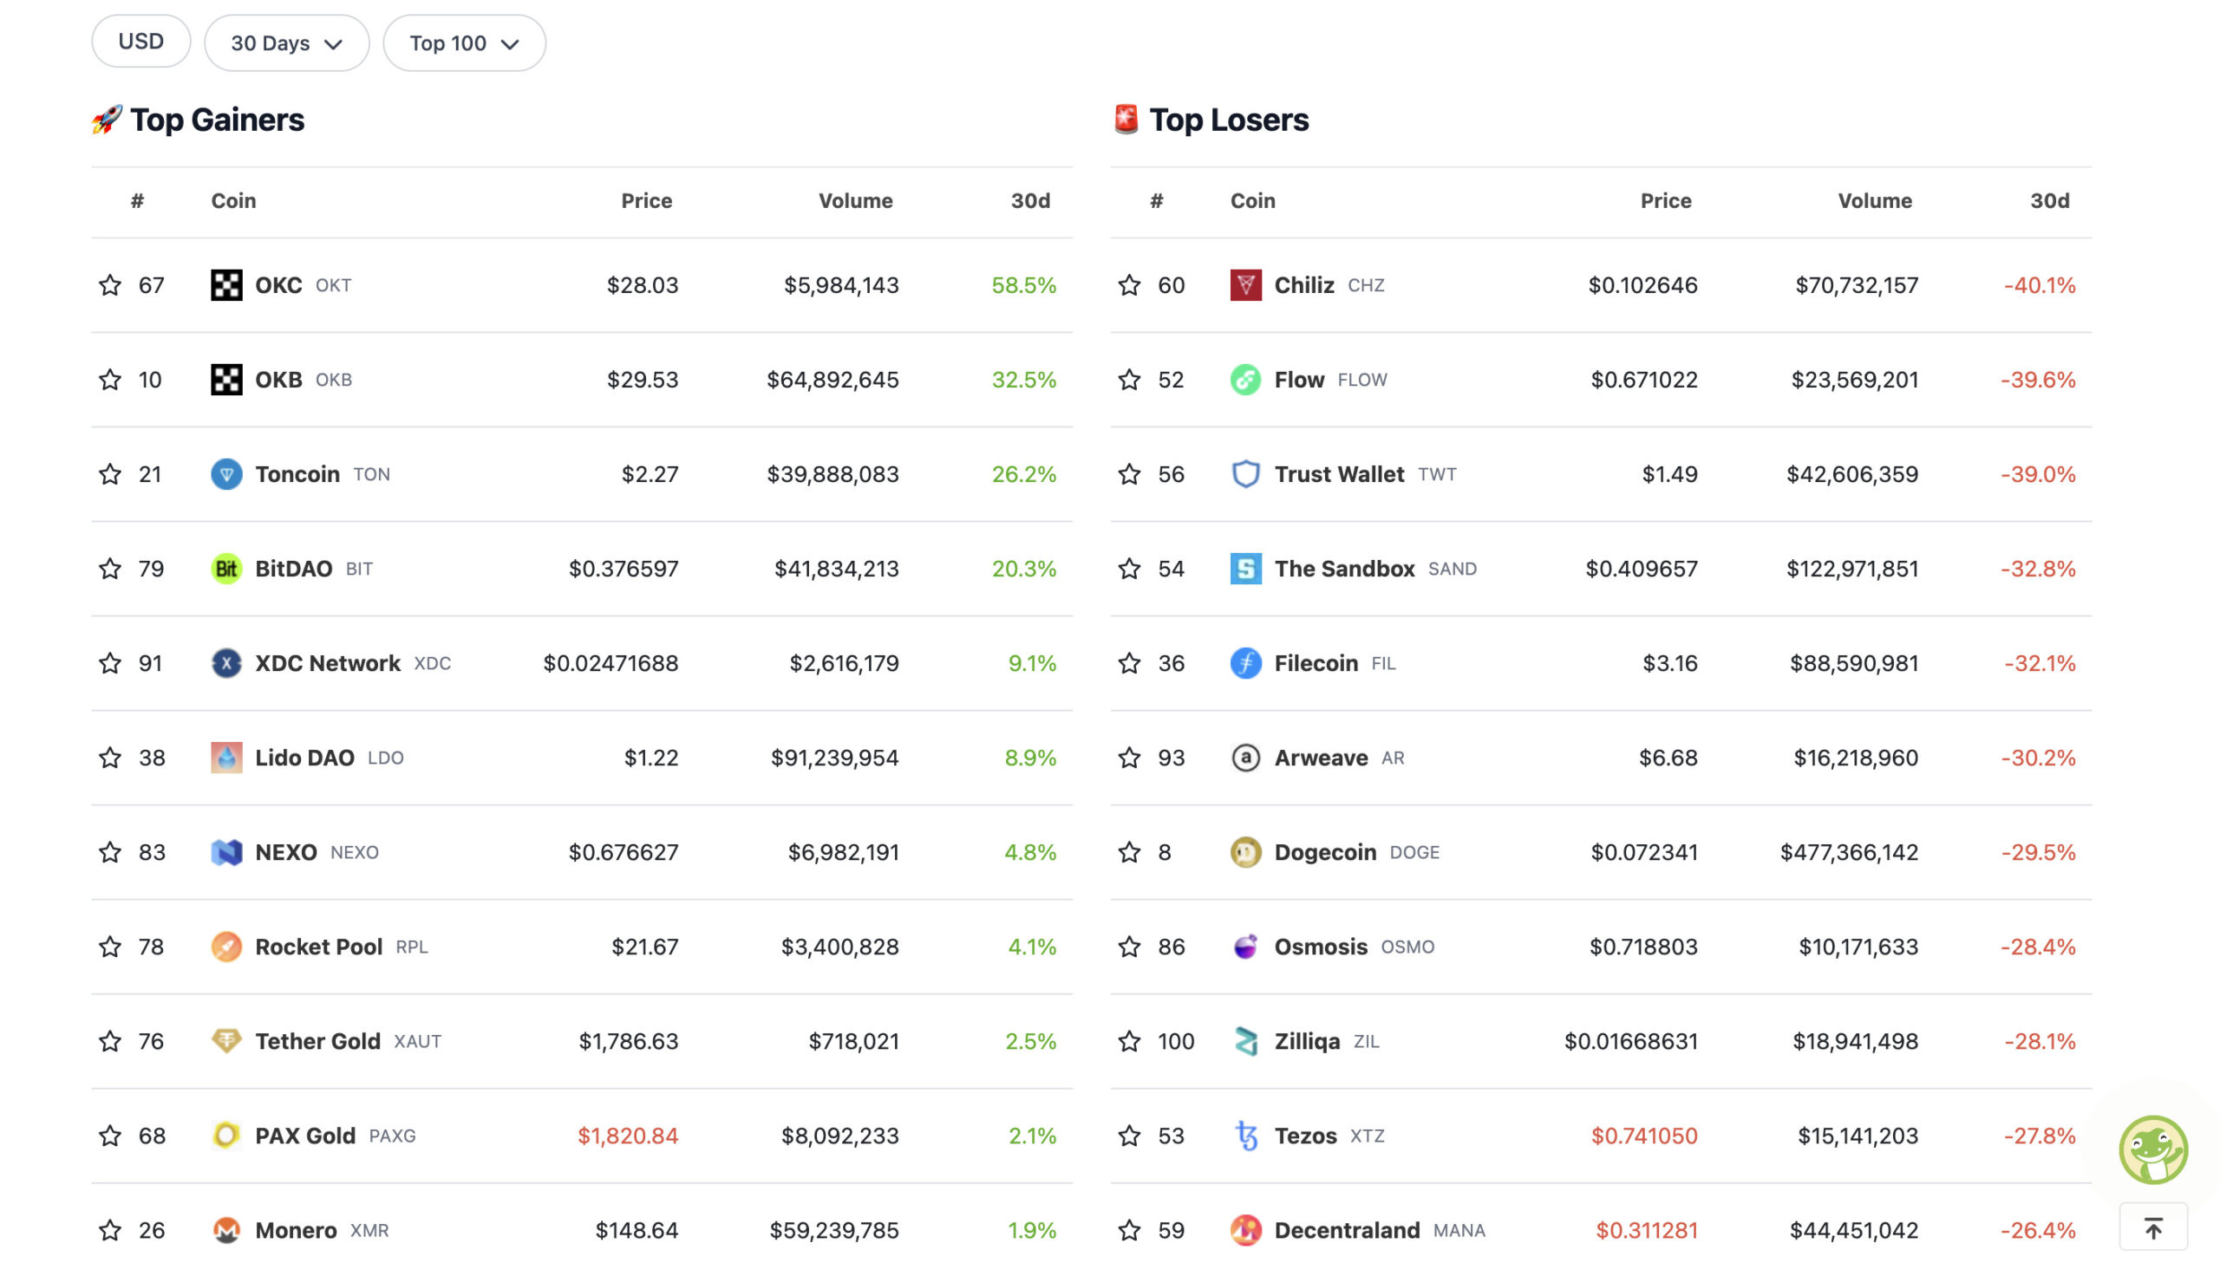Click the OKC checkerboard coin icon
Image resolution: width=2220 pixels, height=1276 pixels.
tap(226, 285)
